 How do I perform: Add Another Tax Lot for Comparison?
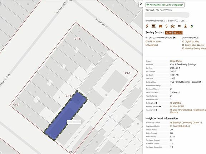(x=165, y=5)
